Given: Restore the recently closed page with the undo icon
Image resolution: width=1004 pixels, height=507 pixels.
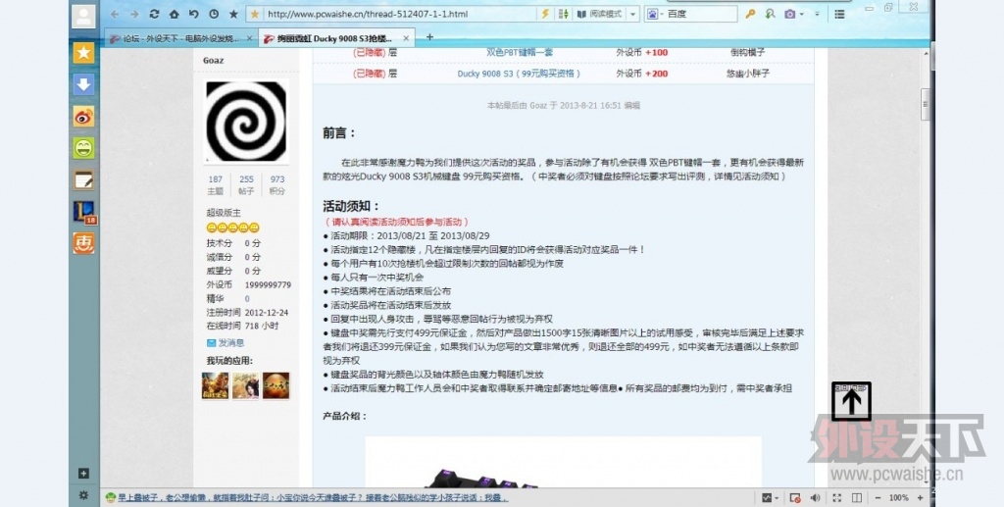Looking at the screenshot, I should [x=193, y=14].
